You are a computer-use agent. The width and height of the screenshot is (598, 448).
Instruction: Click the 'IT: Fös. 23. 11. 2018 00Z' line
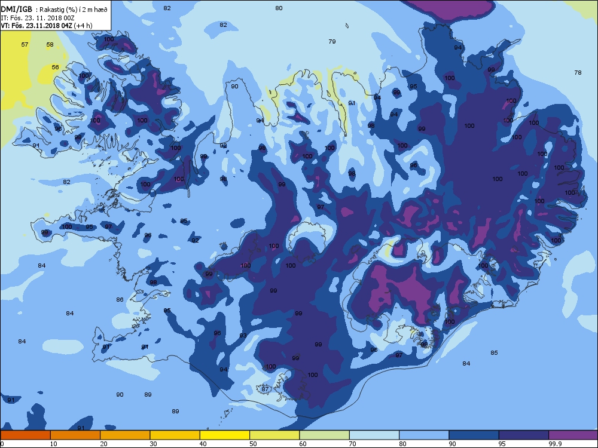coord(37,18)
